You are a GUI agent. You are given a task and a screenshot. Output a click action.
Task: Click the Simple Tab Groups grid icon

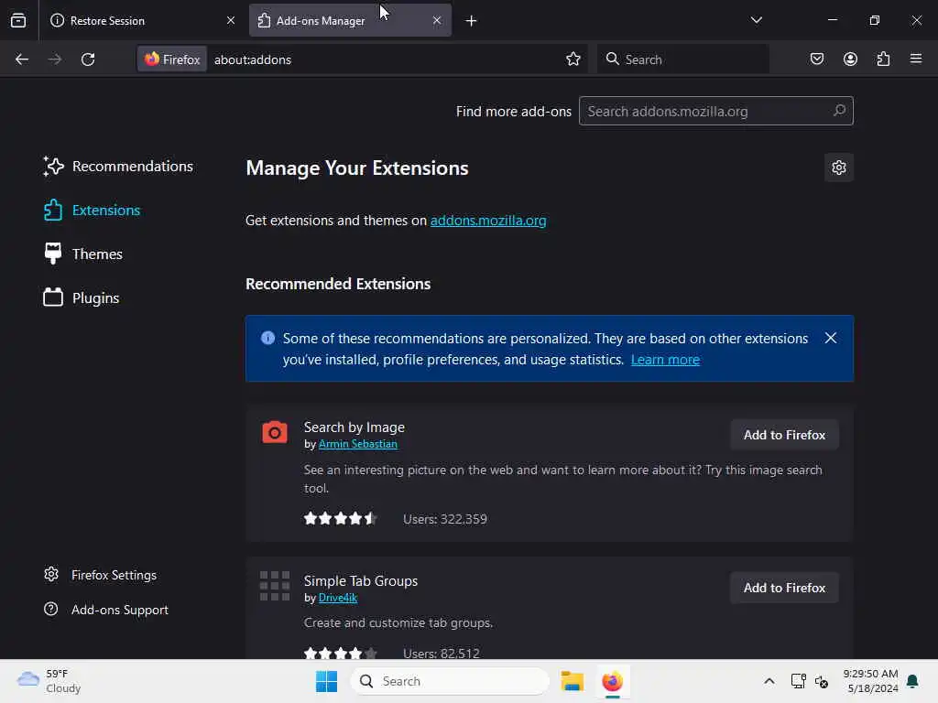pyautogui.click(x=275, y=586)
